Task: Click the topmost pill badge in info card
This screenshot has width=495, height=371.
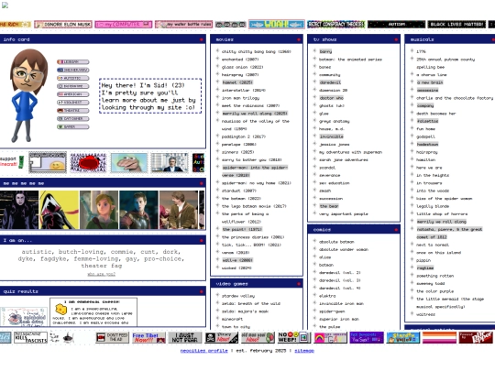Action: (73, 62)
